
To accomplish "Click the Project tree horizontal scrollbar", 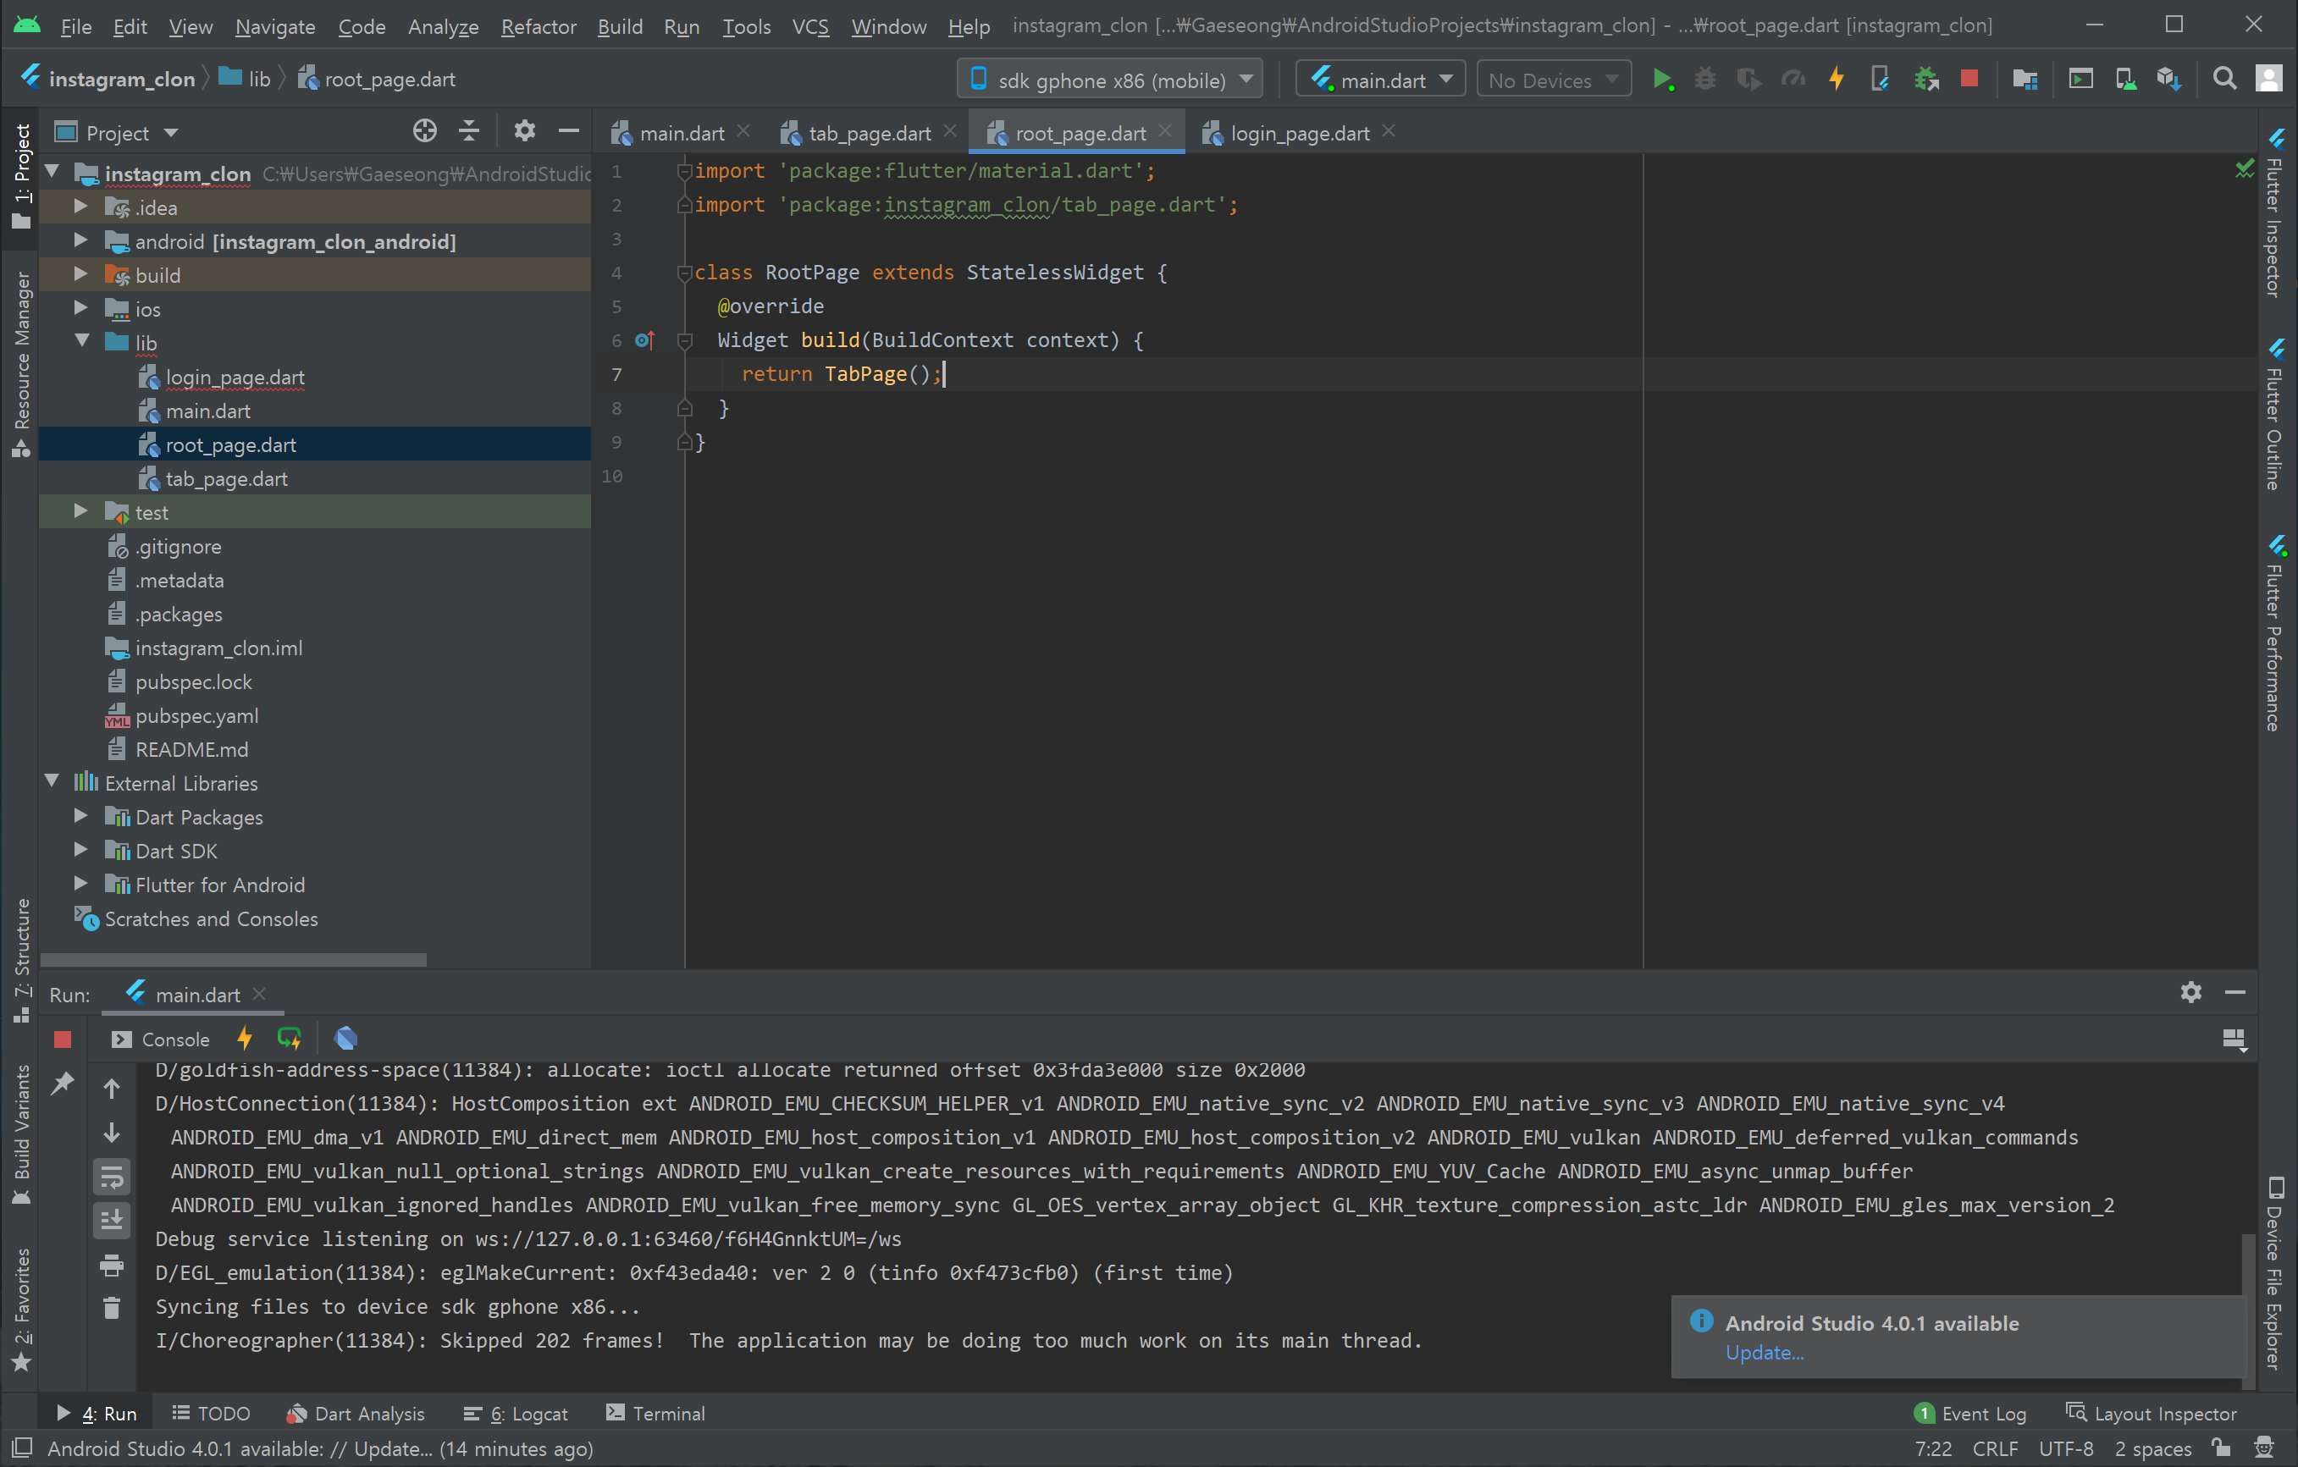I will (234, 960).
